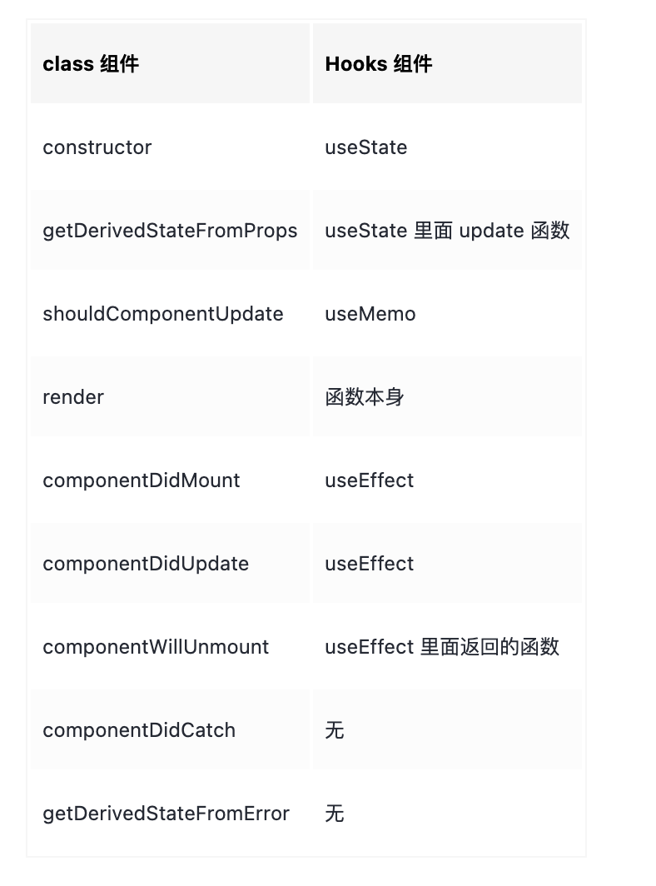
Task: Click the useMemo cell
Action: point(370,314)
